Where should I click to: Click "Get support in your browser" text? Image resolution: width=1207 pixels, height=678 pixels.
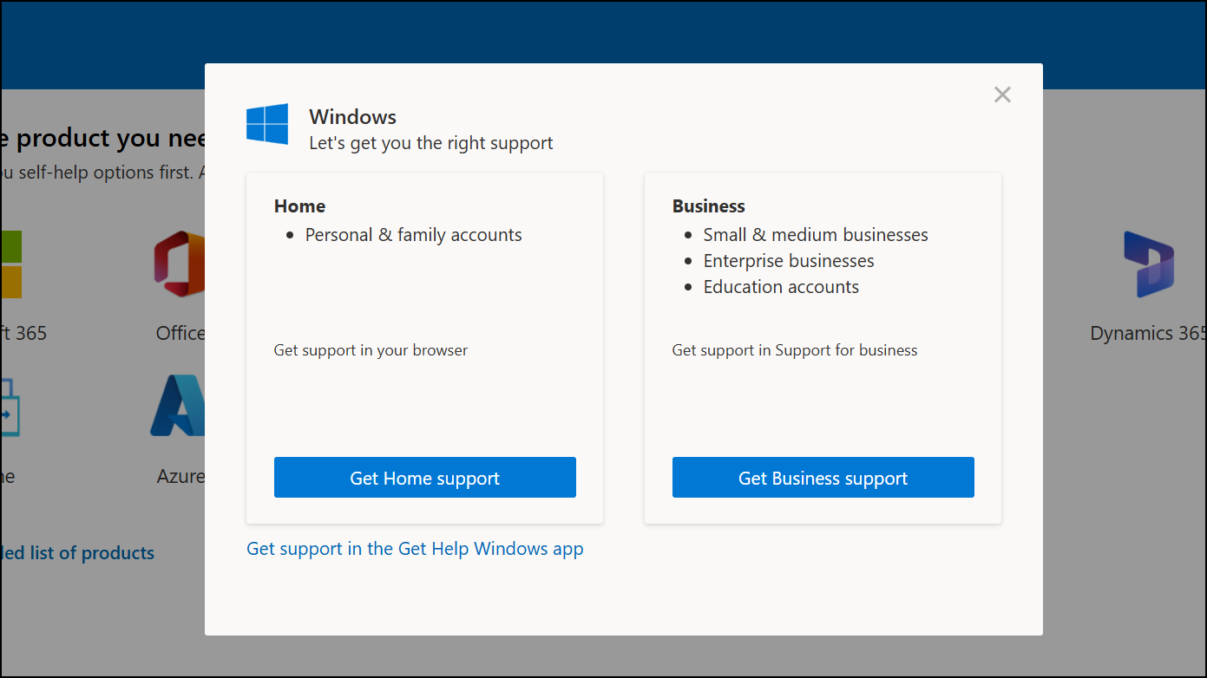[x=371, y=350]
